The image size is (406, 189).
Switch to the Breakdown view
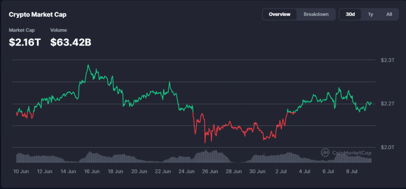click(x=316, y=14)
